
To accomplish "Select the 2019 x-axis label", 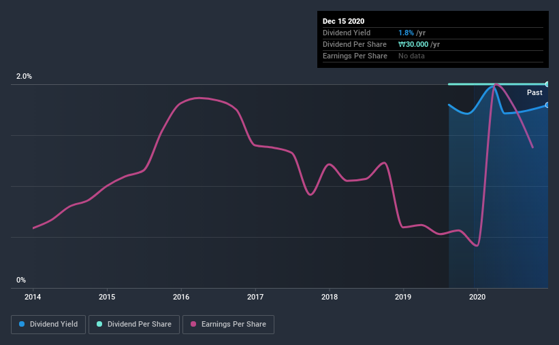I will (403, 297).
